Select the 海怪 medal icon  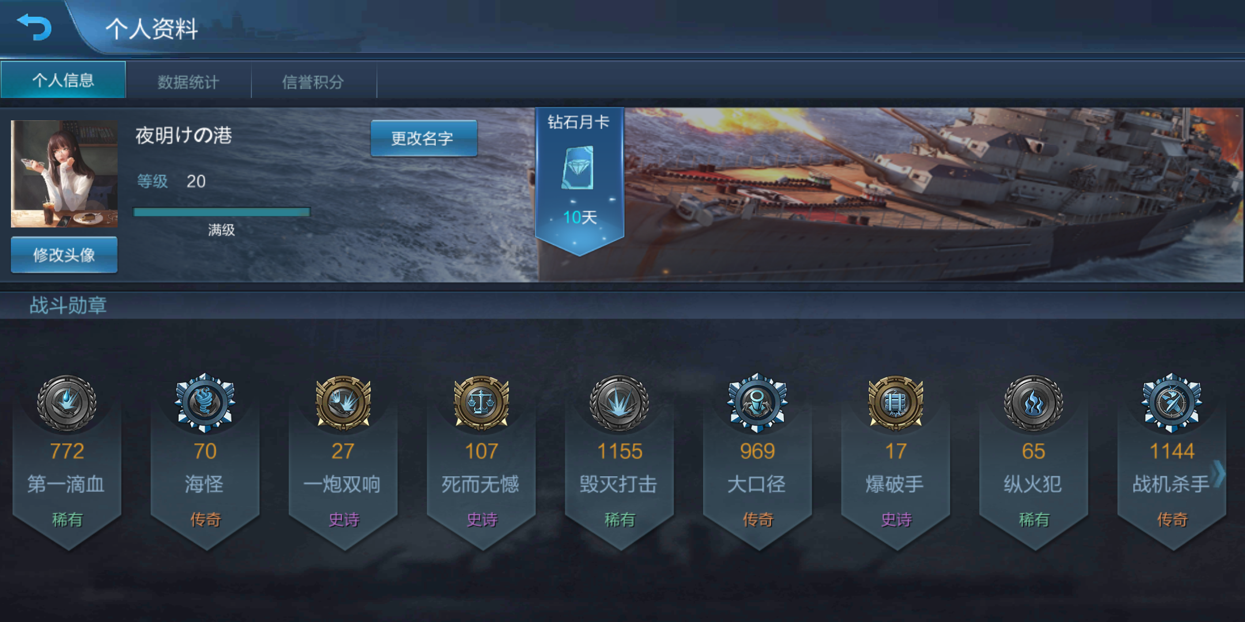coord(205,403)
